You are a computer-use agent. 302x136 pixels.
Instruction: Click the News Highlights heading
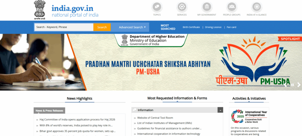(x=80, y=98)
